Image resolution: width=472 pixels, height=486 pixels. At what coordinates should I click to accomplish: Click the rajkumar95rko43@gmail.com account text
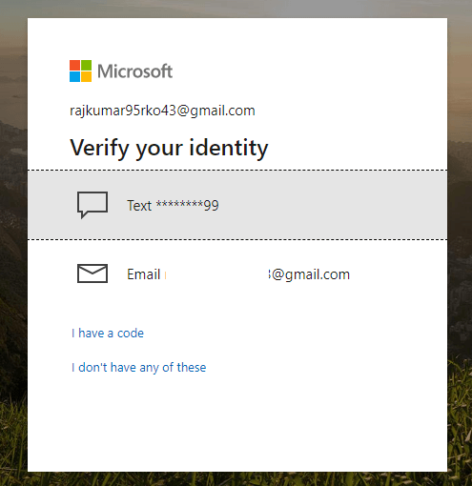click(162, 111)
